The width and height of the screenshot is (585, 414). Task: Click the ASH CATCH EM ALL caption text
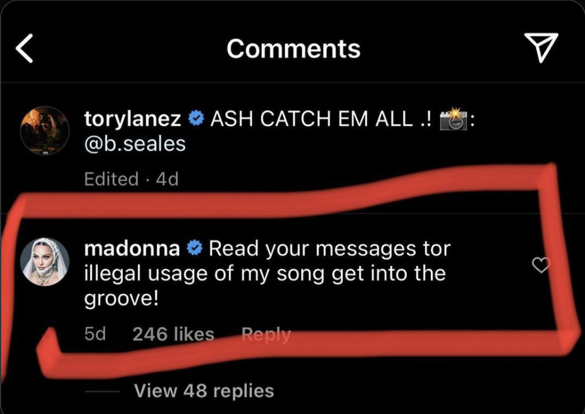[321, 119]
